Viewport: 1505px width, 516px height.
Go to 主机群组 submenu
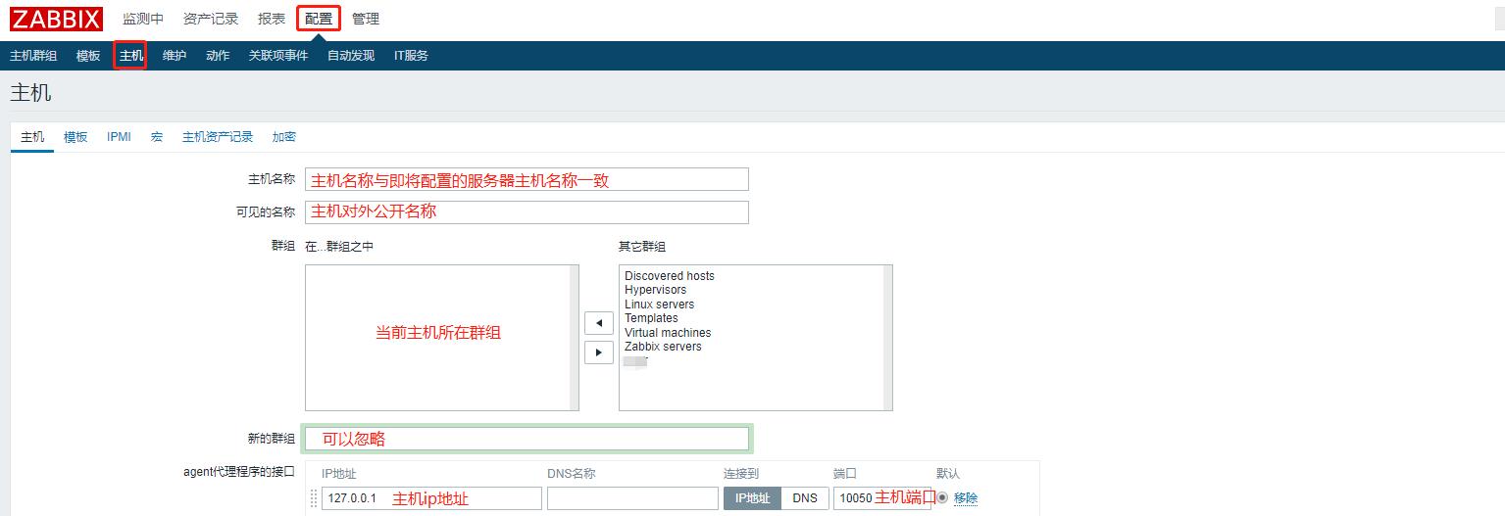[x=33, y=56]
